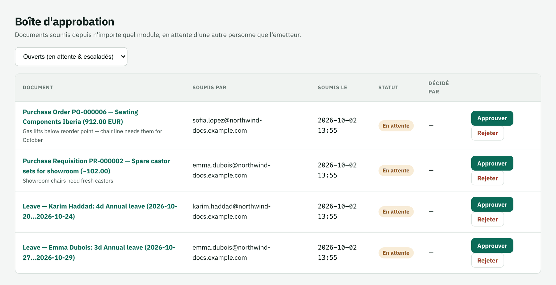Click En attente badge on PO-000006 row
The width and height of the screenshot is (556, 285).
pyautogui.click(x=396, y=126)
